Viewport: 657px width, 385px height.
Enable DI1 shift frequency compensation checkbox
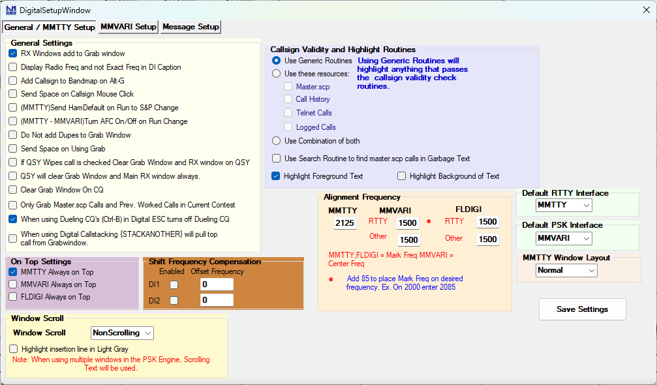pos(174,285)
